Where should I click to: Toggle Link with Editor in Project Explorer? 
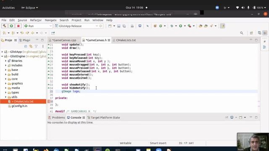tap(31, 46)
